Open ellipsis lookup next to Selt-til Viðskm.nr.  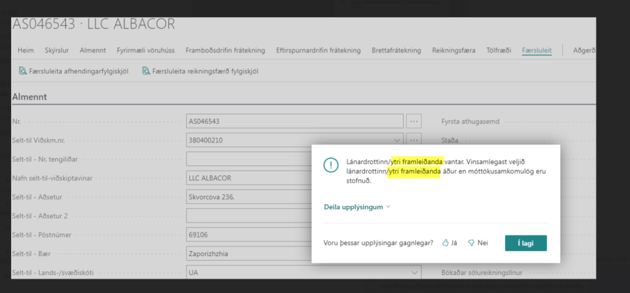click(x=413, y=140)
